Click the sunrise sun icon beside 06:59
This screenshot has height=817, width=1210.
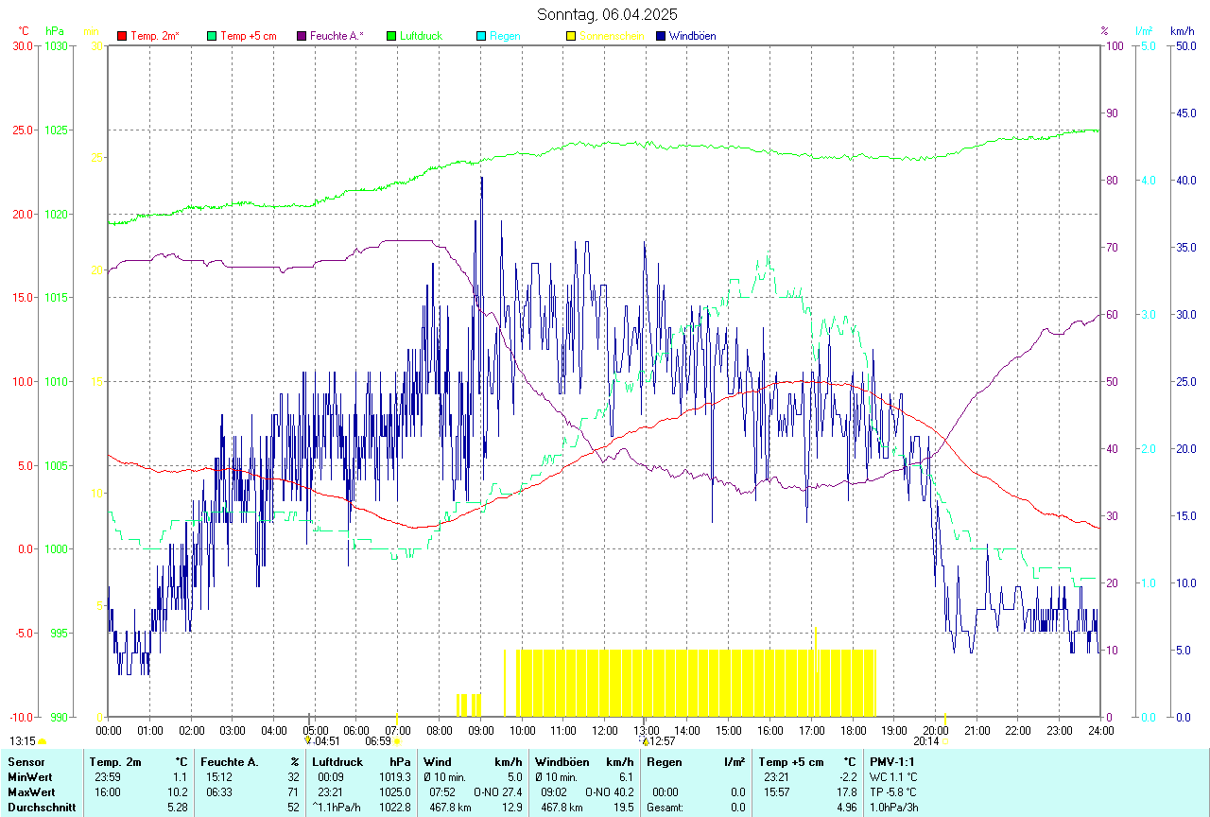[x=397, y=742]
